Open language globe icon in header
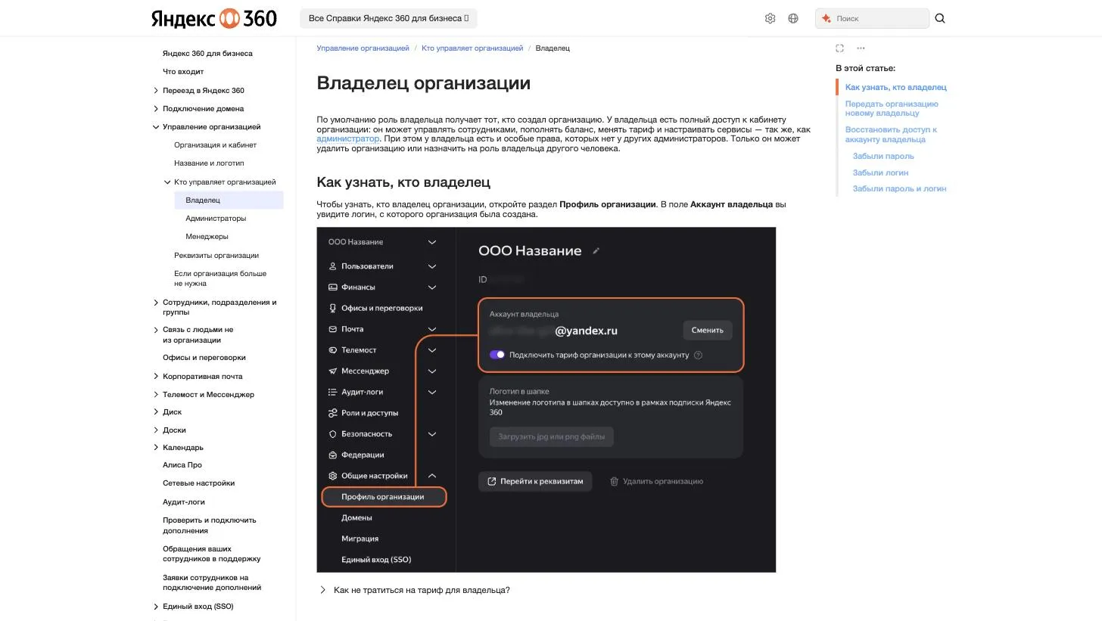Image resolution: width=1102 pixels, height=621 pixels. coord(793,18)
